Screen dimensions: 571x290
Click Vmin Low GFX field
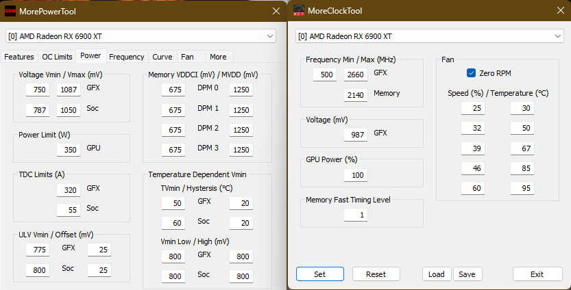tap(173, 256)
